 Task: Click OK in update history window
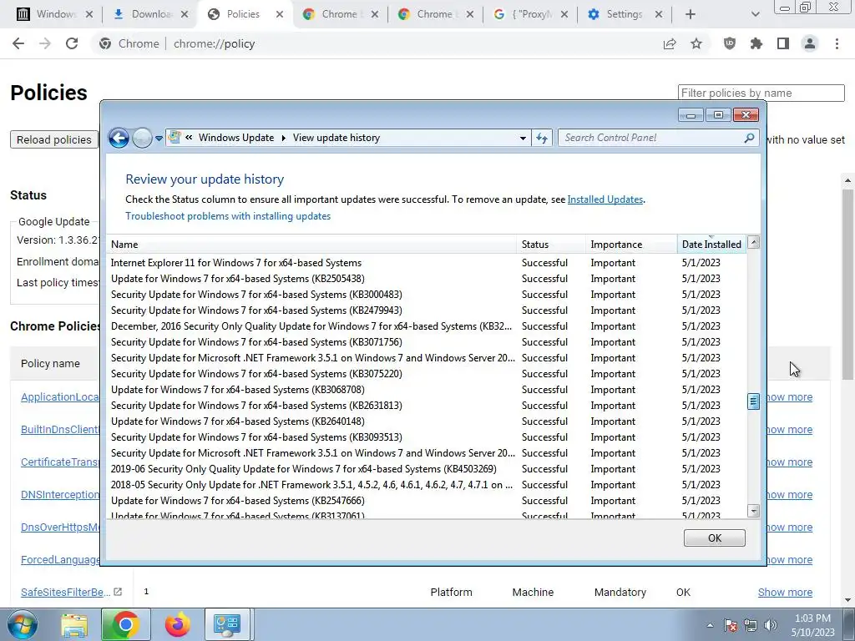pos(715,538)
